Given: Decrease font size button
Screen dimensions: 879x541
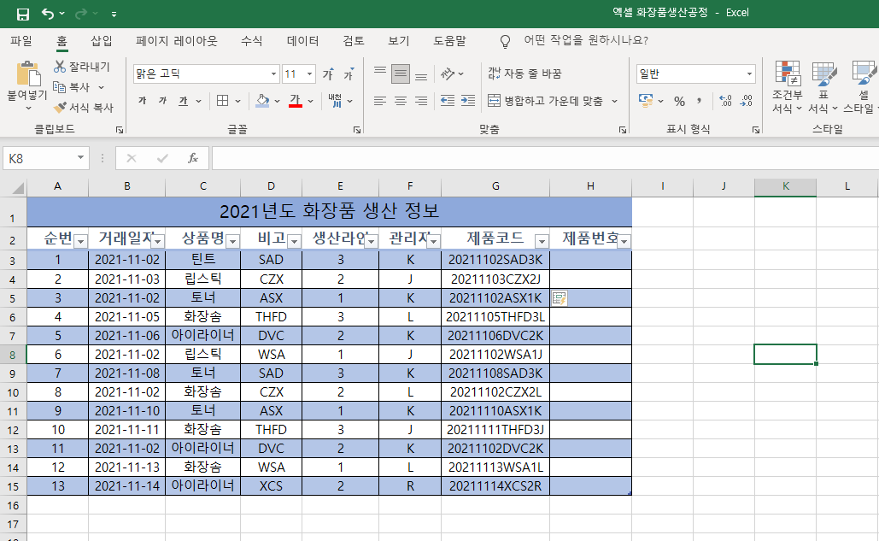Looking at the screenshot, I should 349,74.
